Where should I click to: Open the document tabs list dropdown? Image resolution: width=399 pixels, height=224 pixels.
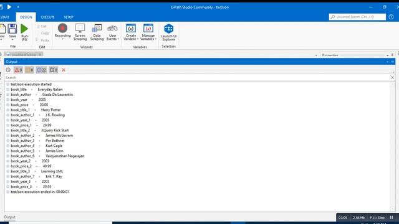click(x=316, y=55)
